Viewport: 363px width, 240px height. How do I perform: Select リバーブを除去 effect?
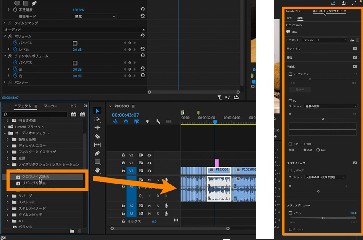click(x=34, y=183)
